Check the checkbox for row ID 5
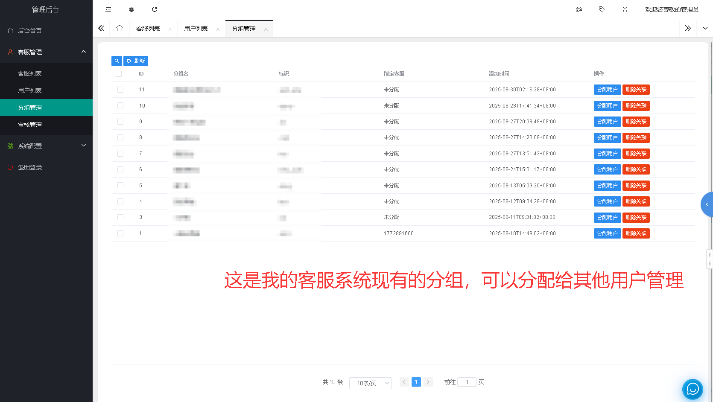713x402 pixels. click(x=120, y=185)
